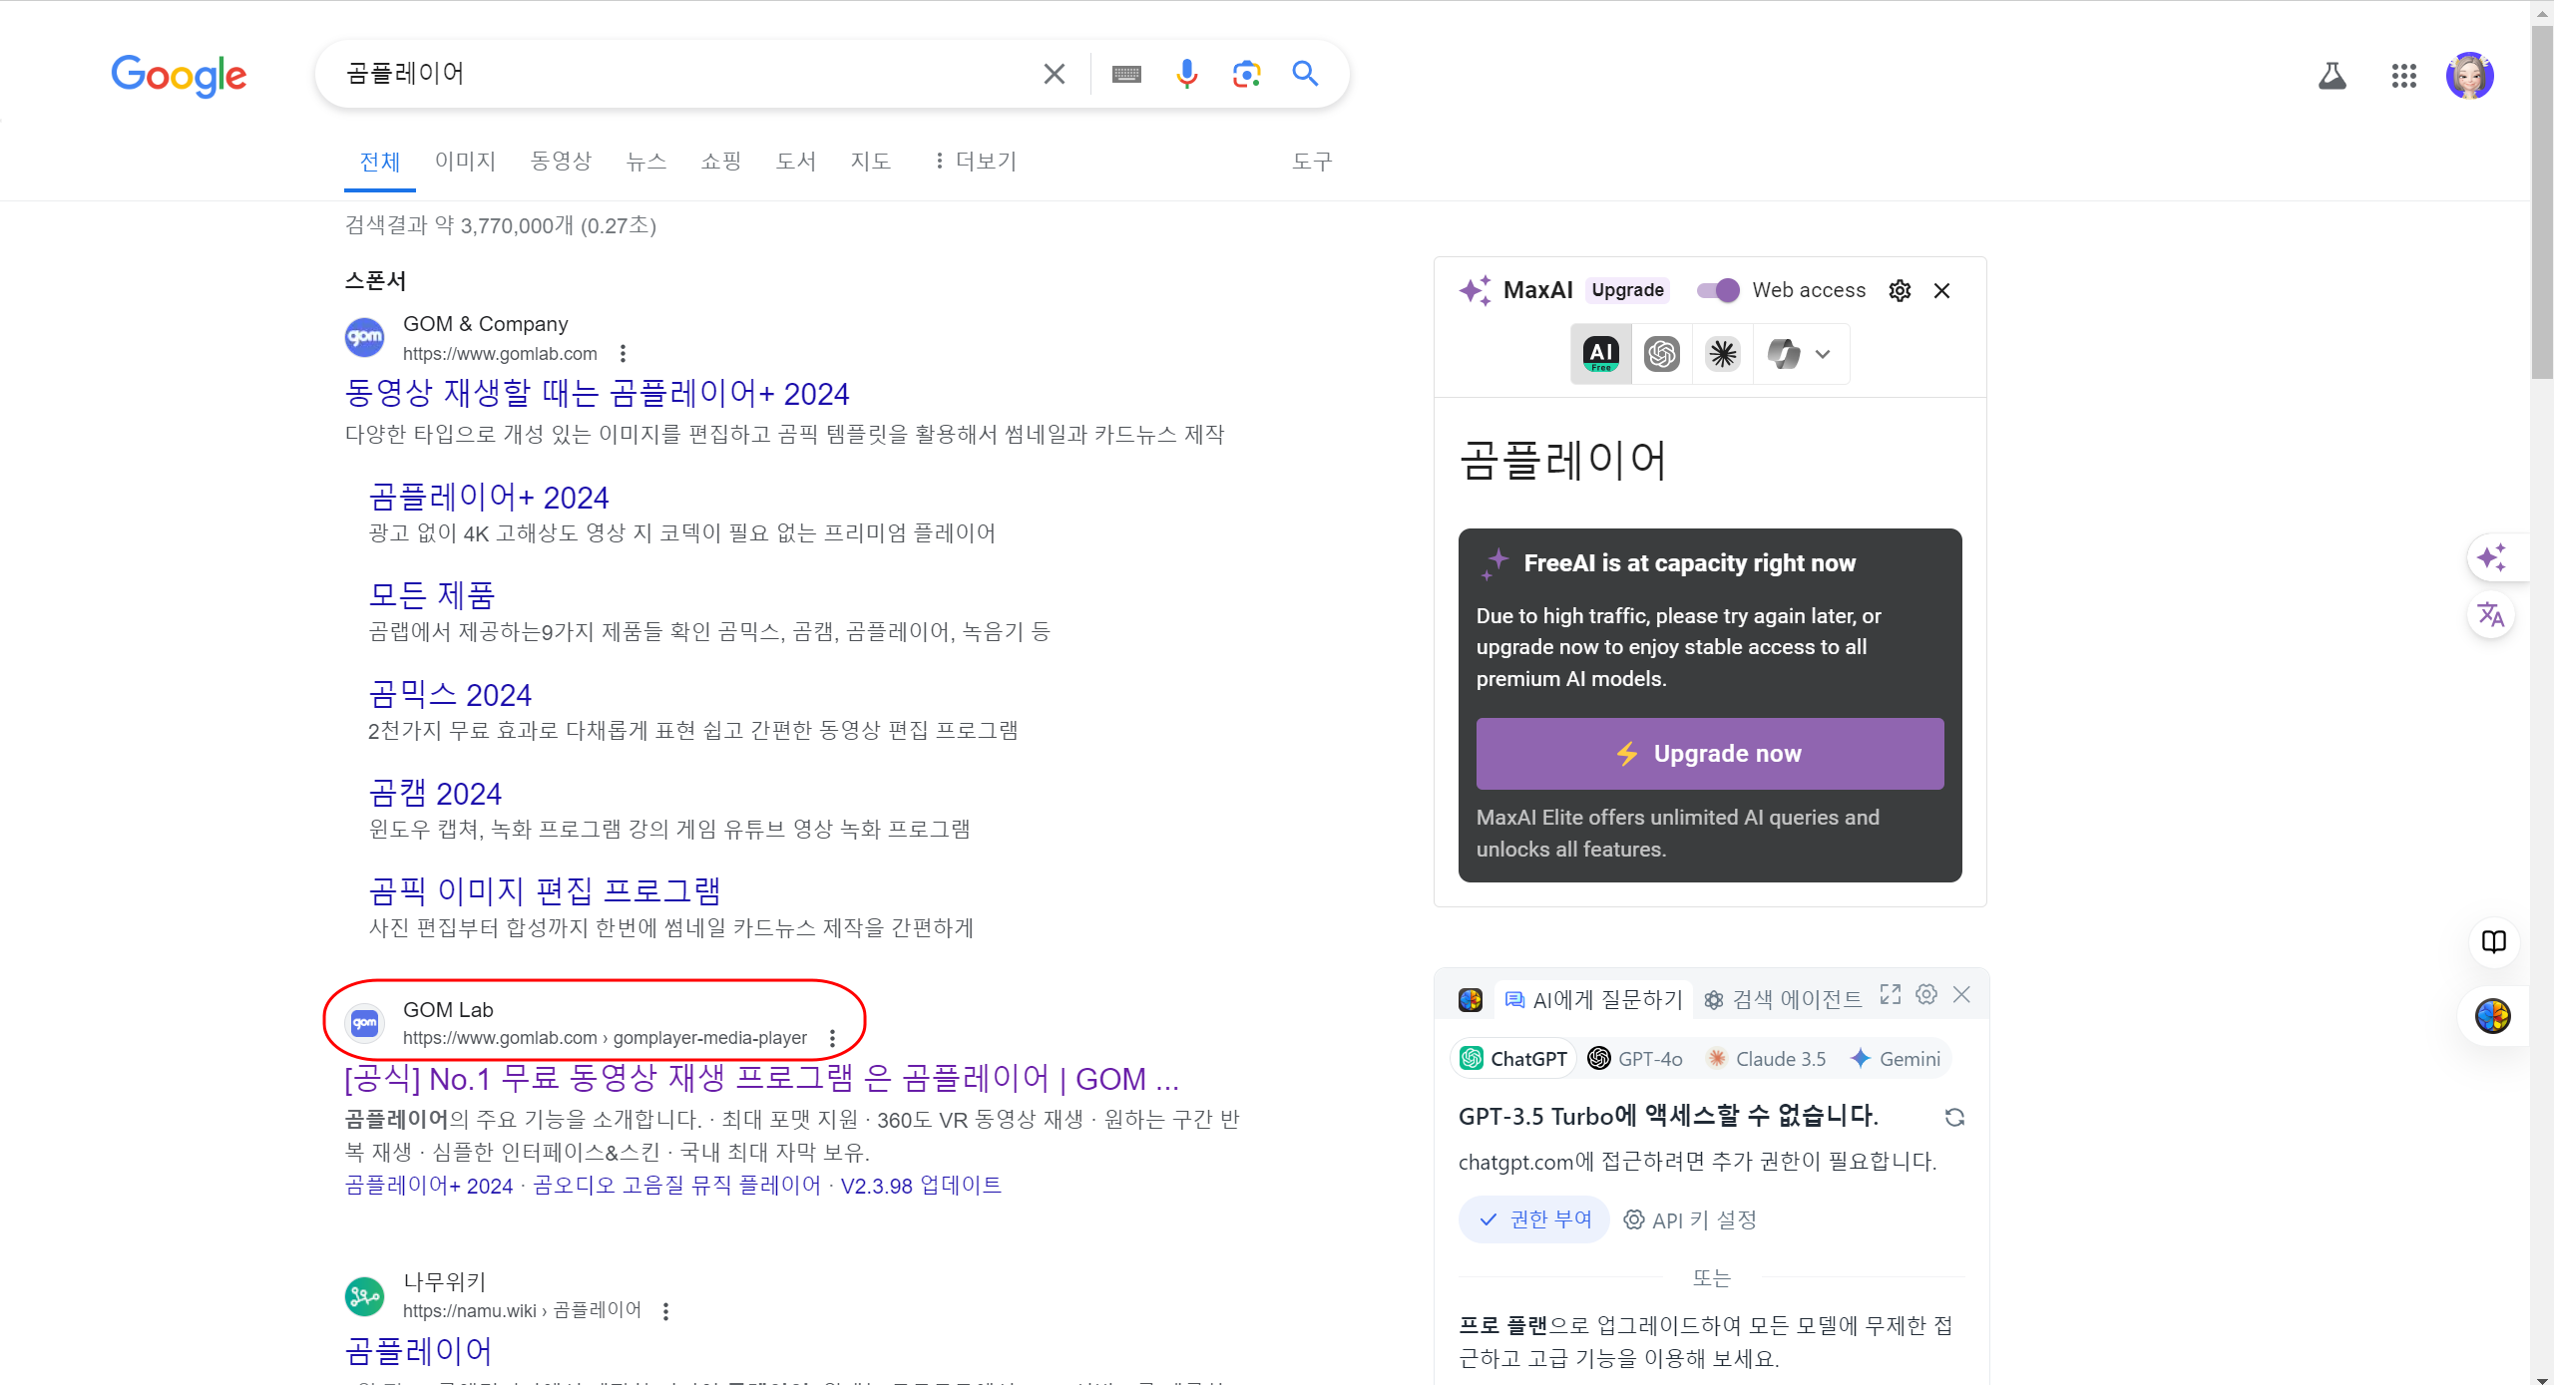This screenshot has width=2554, height=1385.
Task: Click the colorful sphere floating extension icon
Action: pyautogui.click(x=2493, y=1016)
